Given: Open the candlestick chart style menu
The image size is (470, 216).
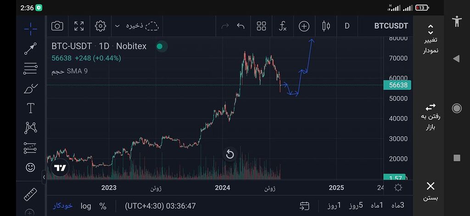Looking at the screenshot, I should (x=326, y=26).
